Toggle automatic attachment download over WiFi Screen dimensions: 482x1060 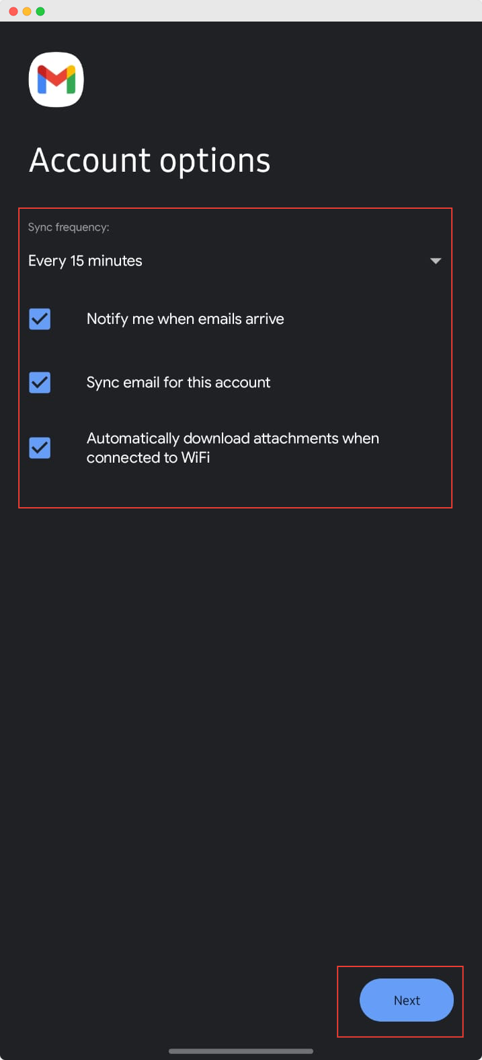click(x=39, y=447)
